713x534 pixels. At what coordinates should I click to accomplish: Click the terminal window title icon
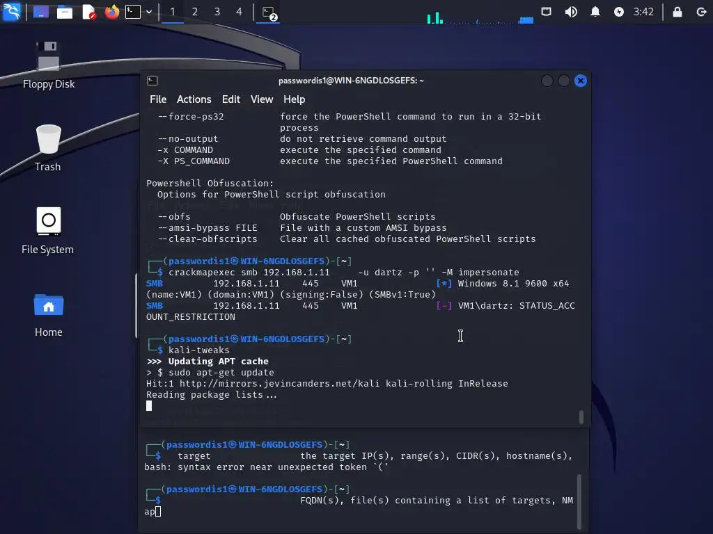coord(152,81)
